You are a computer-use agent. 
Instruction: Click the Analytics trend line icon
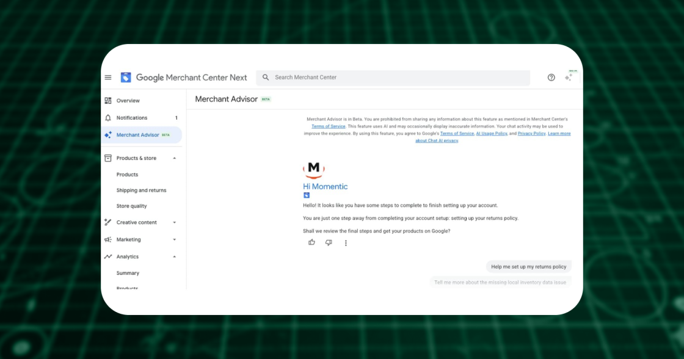click(x=107, y=256)
